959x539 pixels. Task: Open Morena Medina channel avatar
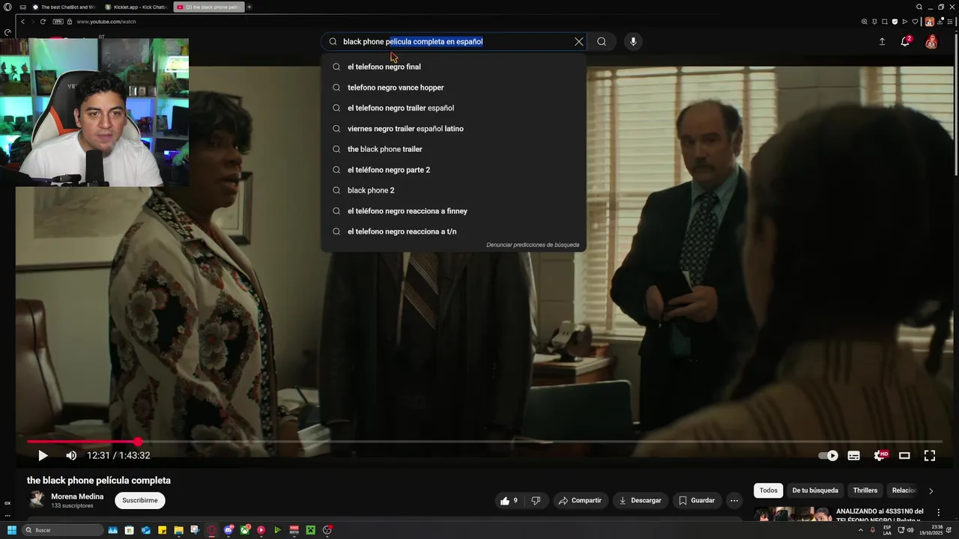[36, 500]
